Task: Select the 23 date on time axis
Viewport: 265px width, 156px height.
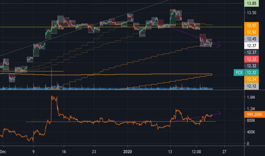Action: [94, 152]
